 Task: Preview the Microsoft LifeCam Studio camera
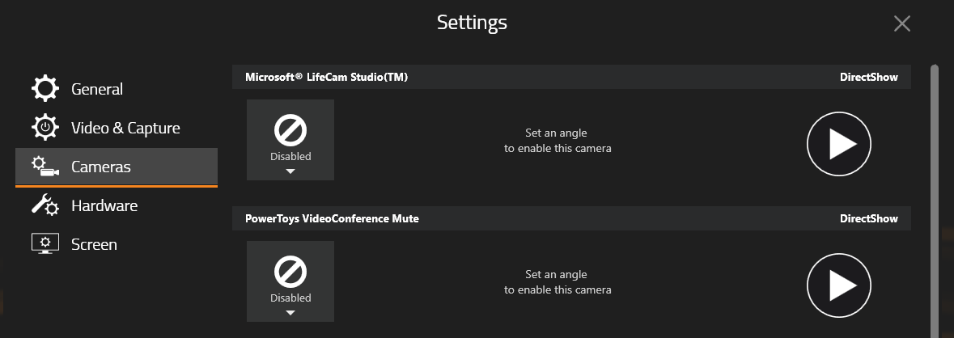click(839, 144)
